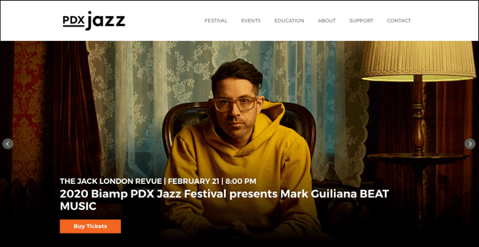The height and width of the screenshot is (247, 479).
Task: Click the underlined 'PDX' part of logo
Action: tap(74, 21)
